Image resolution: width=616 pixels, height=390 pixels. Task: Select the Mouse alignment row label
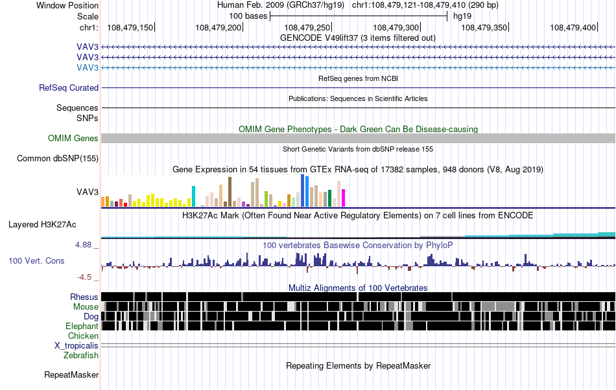86,307
